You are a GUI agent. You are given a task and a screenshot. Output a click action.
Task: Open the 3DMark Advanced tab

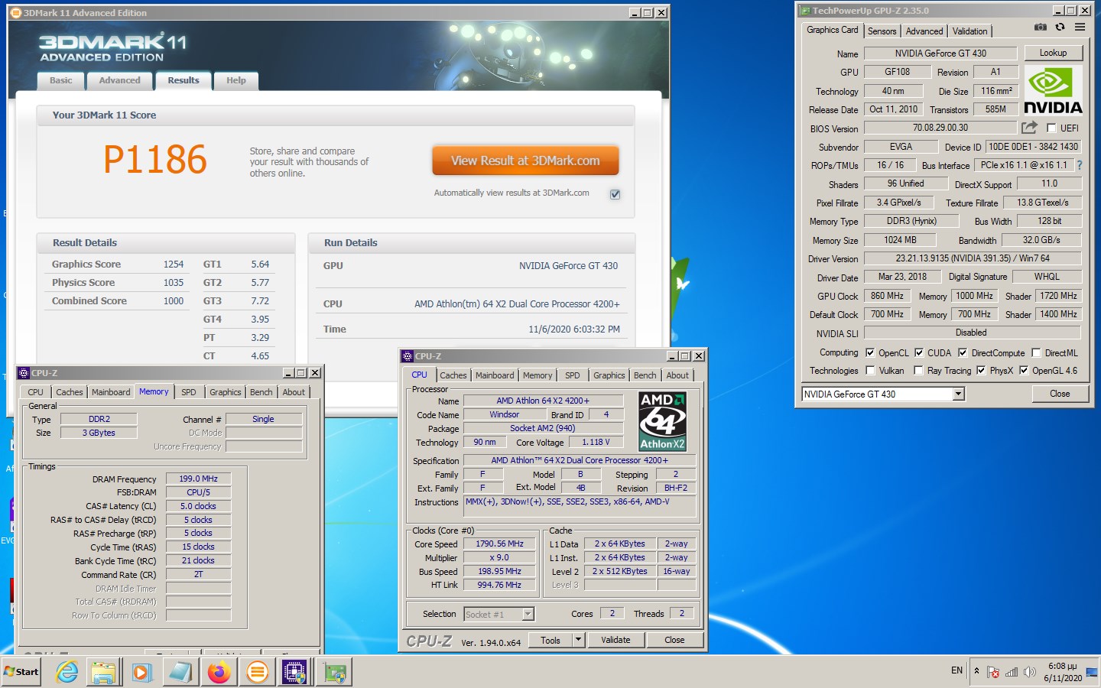119,80
